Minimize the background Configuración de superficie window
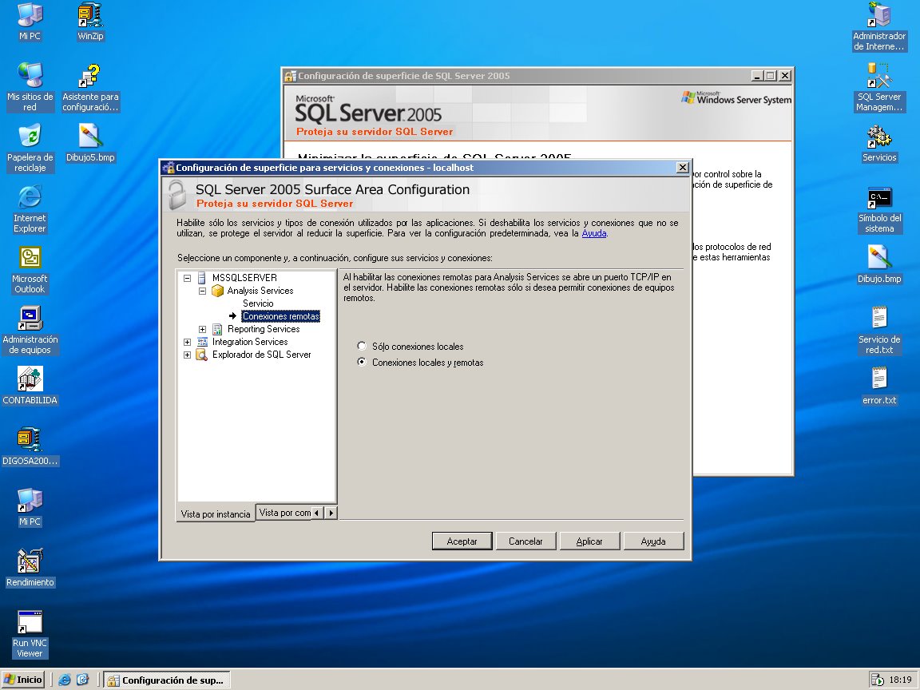The width and height of the screenshot is (920, 690). point(758,76)
